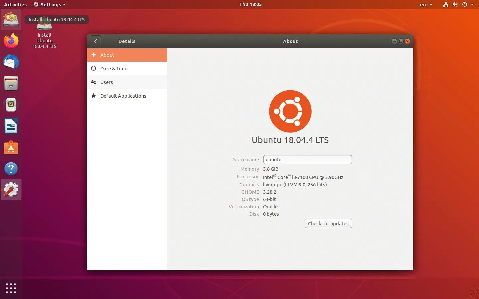This screenshot has width=479, height=299.
Task: Show Applications grid button
Action: coord(11,288)
